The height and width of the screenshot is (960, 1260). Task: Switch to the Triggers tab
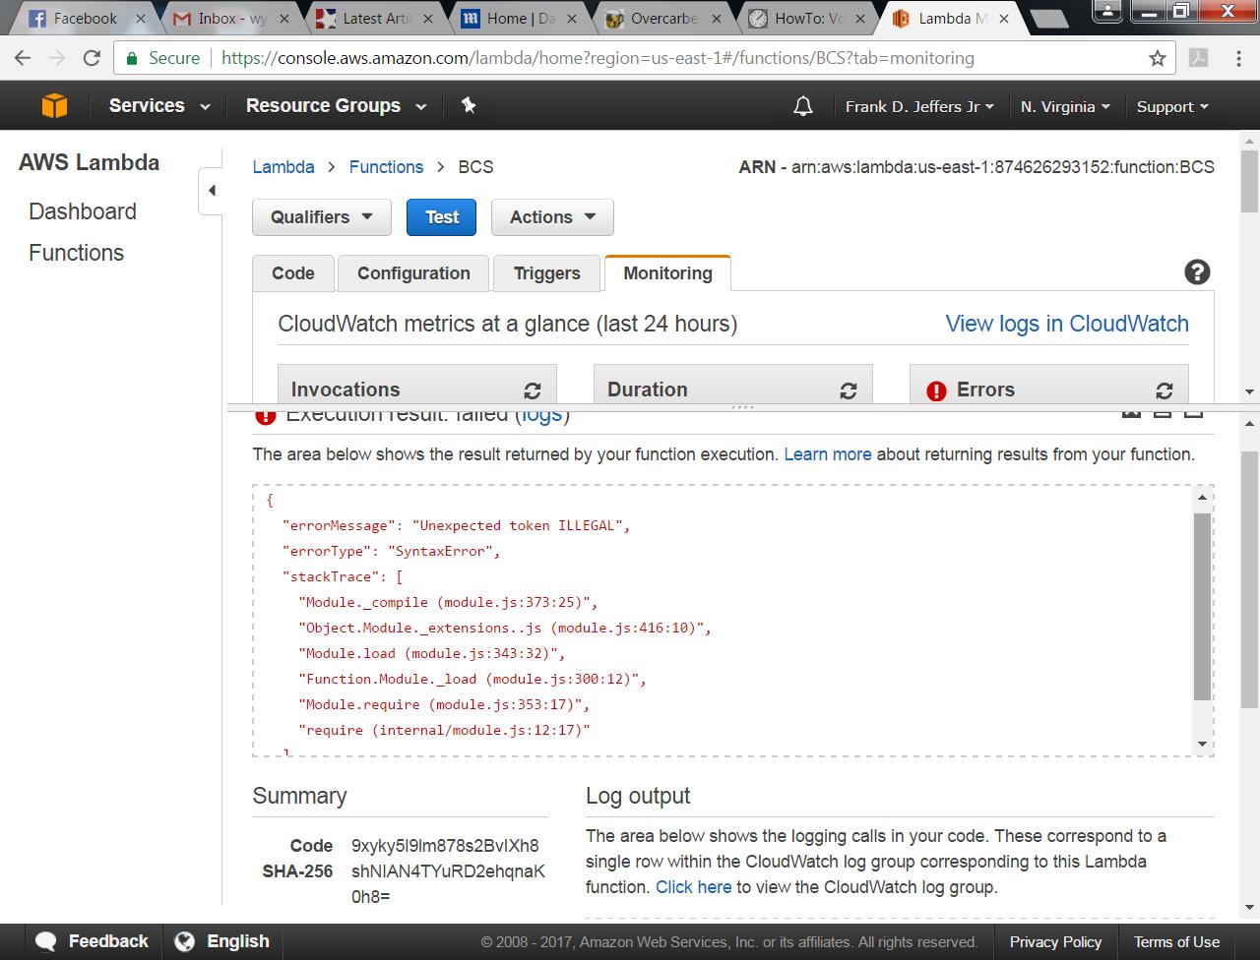coord(547,273)
